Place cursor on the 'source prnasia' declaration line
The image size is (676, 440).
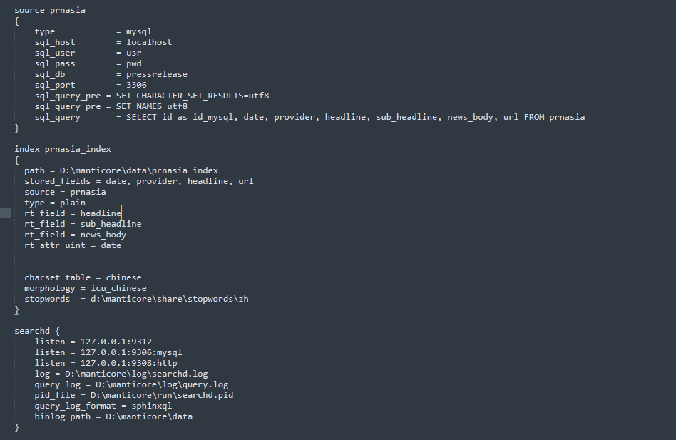[50, 10]
